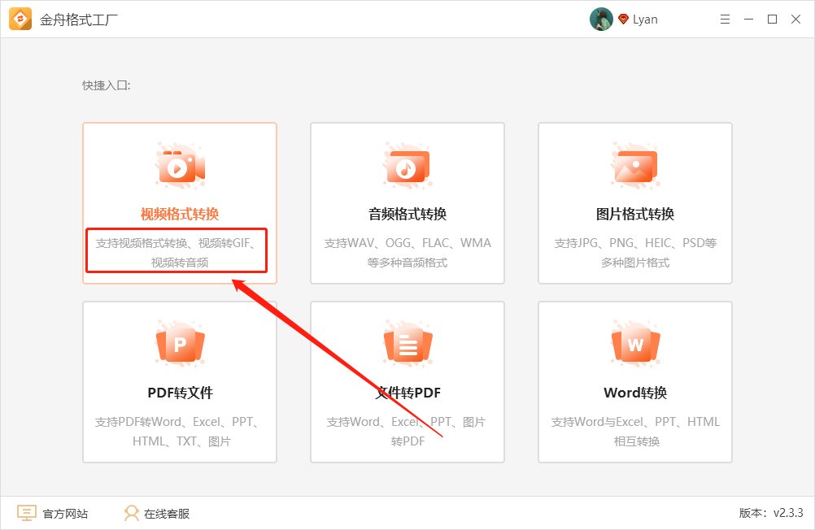This screenshot has width=815, height=530.
Task: Open 官方网站 official website link
Action: [x=54, y=514]
